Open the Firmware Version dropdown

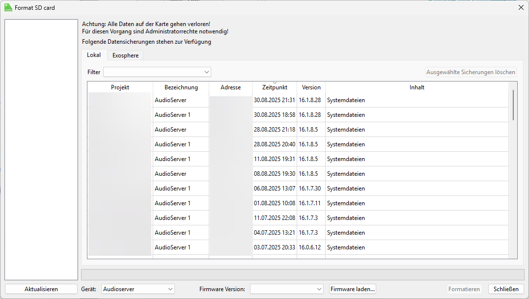[x=286, y=289]
